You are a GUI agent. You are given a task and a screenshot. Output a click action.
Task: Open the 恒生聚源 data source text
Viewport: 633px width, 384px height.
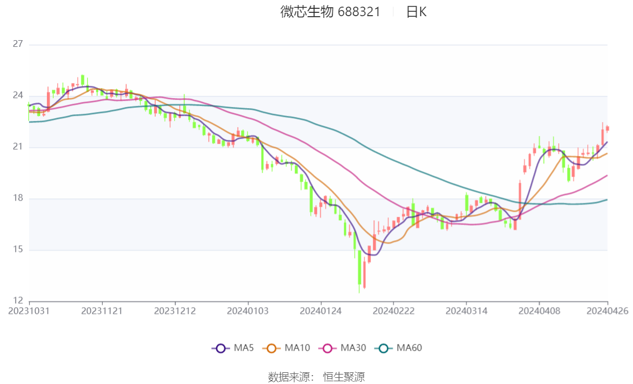344,377
